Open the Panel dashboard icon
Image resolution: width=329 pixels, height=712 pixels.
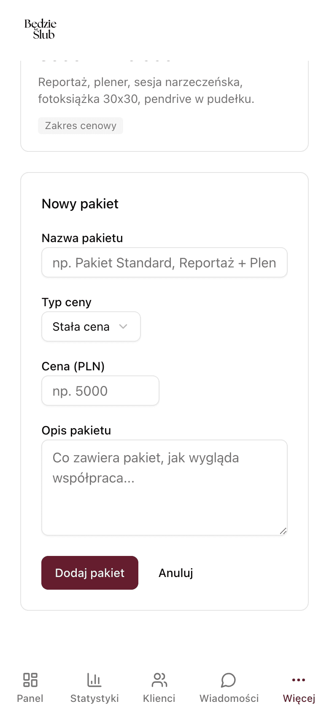click(30, 680)
